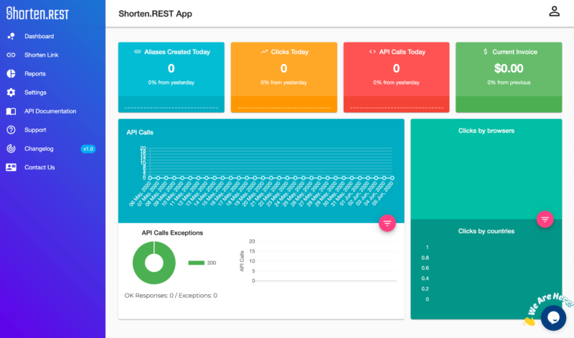
Task: Click the Settings gear icon
Action: (x=11, y=93)
